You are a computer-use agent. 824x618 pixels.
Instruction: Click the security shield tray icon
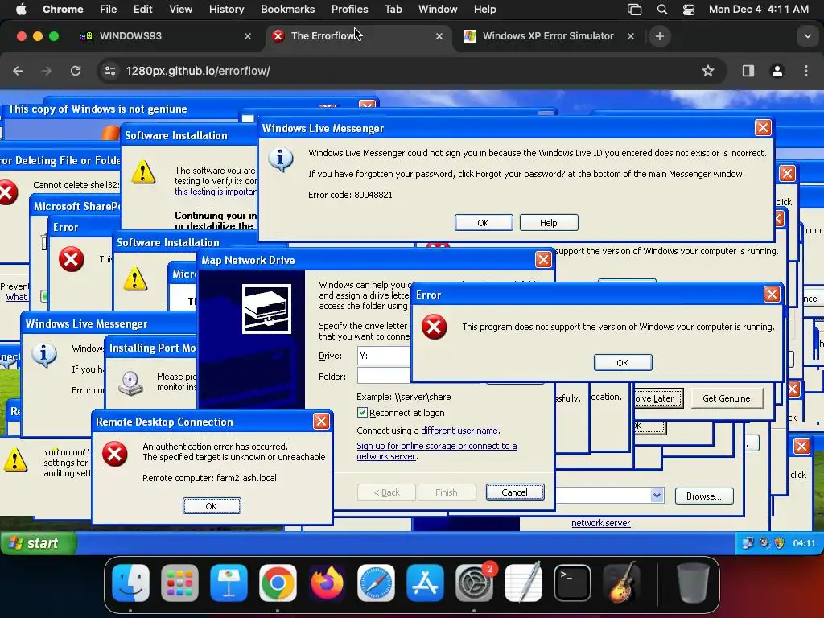(x=779, y=543)
